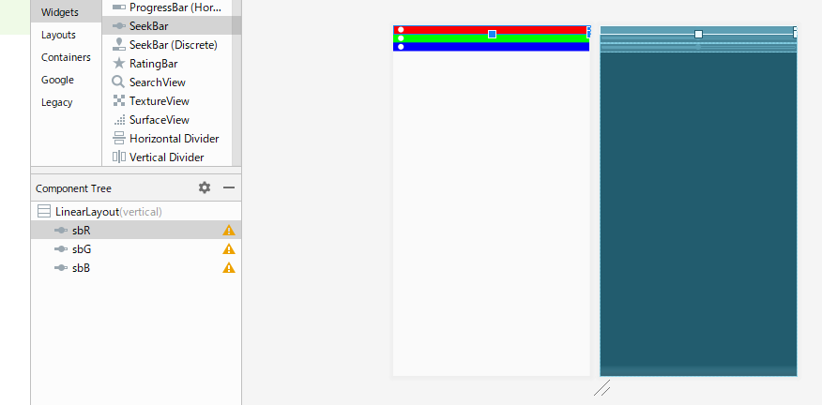The image size is (822, 405).
Task: Click the RatingBar star icon
Action: (x=119, y=64)
